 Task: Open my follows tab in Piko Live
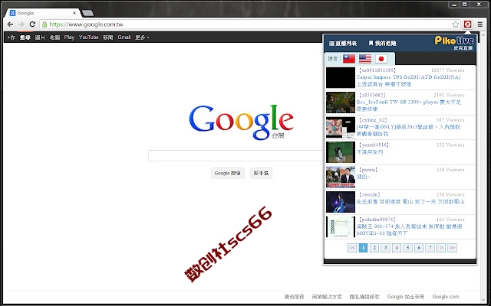[383, 44]
